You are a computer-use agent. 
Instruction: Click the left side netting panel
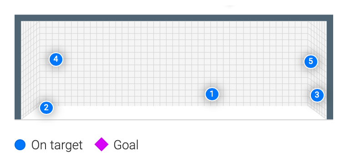30,66
